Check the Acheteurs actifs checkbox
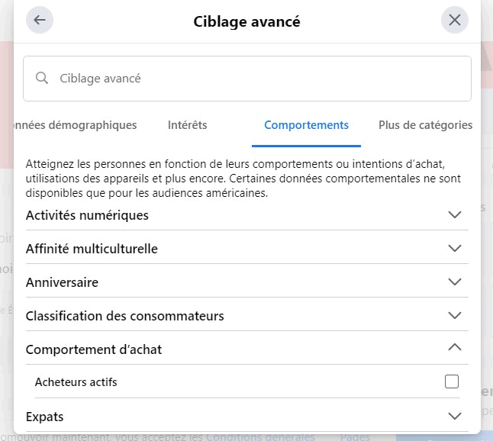 [x=452, y=381]
